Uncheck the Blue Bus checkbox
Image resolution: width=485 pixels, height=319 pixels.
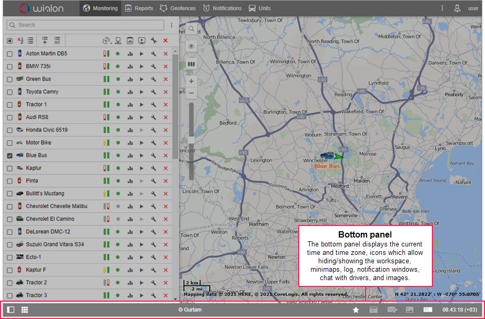[x=10, y=156]
